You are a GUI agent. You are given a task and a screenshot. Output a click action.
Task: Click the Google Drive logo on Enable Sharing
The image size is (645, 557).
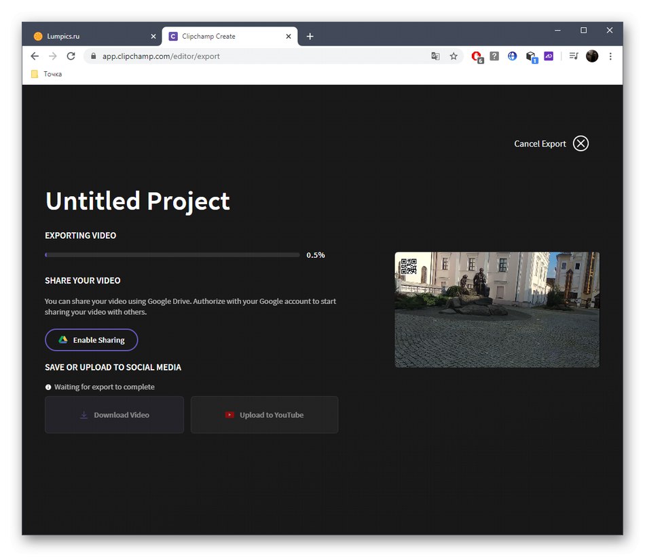click(x=63, y=339)
